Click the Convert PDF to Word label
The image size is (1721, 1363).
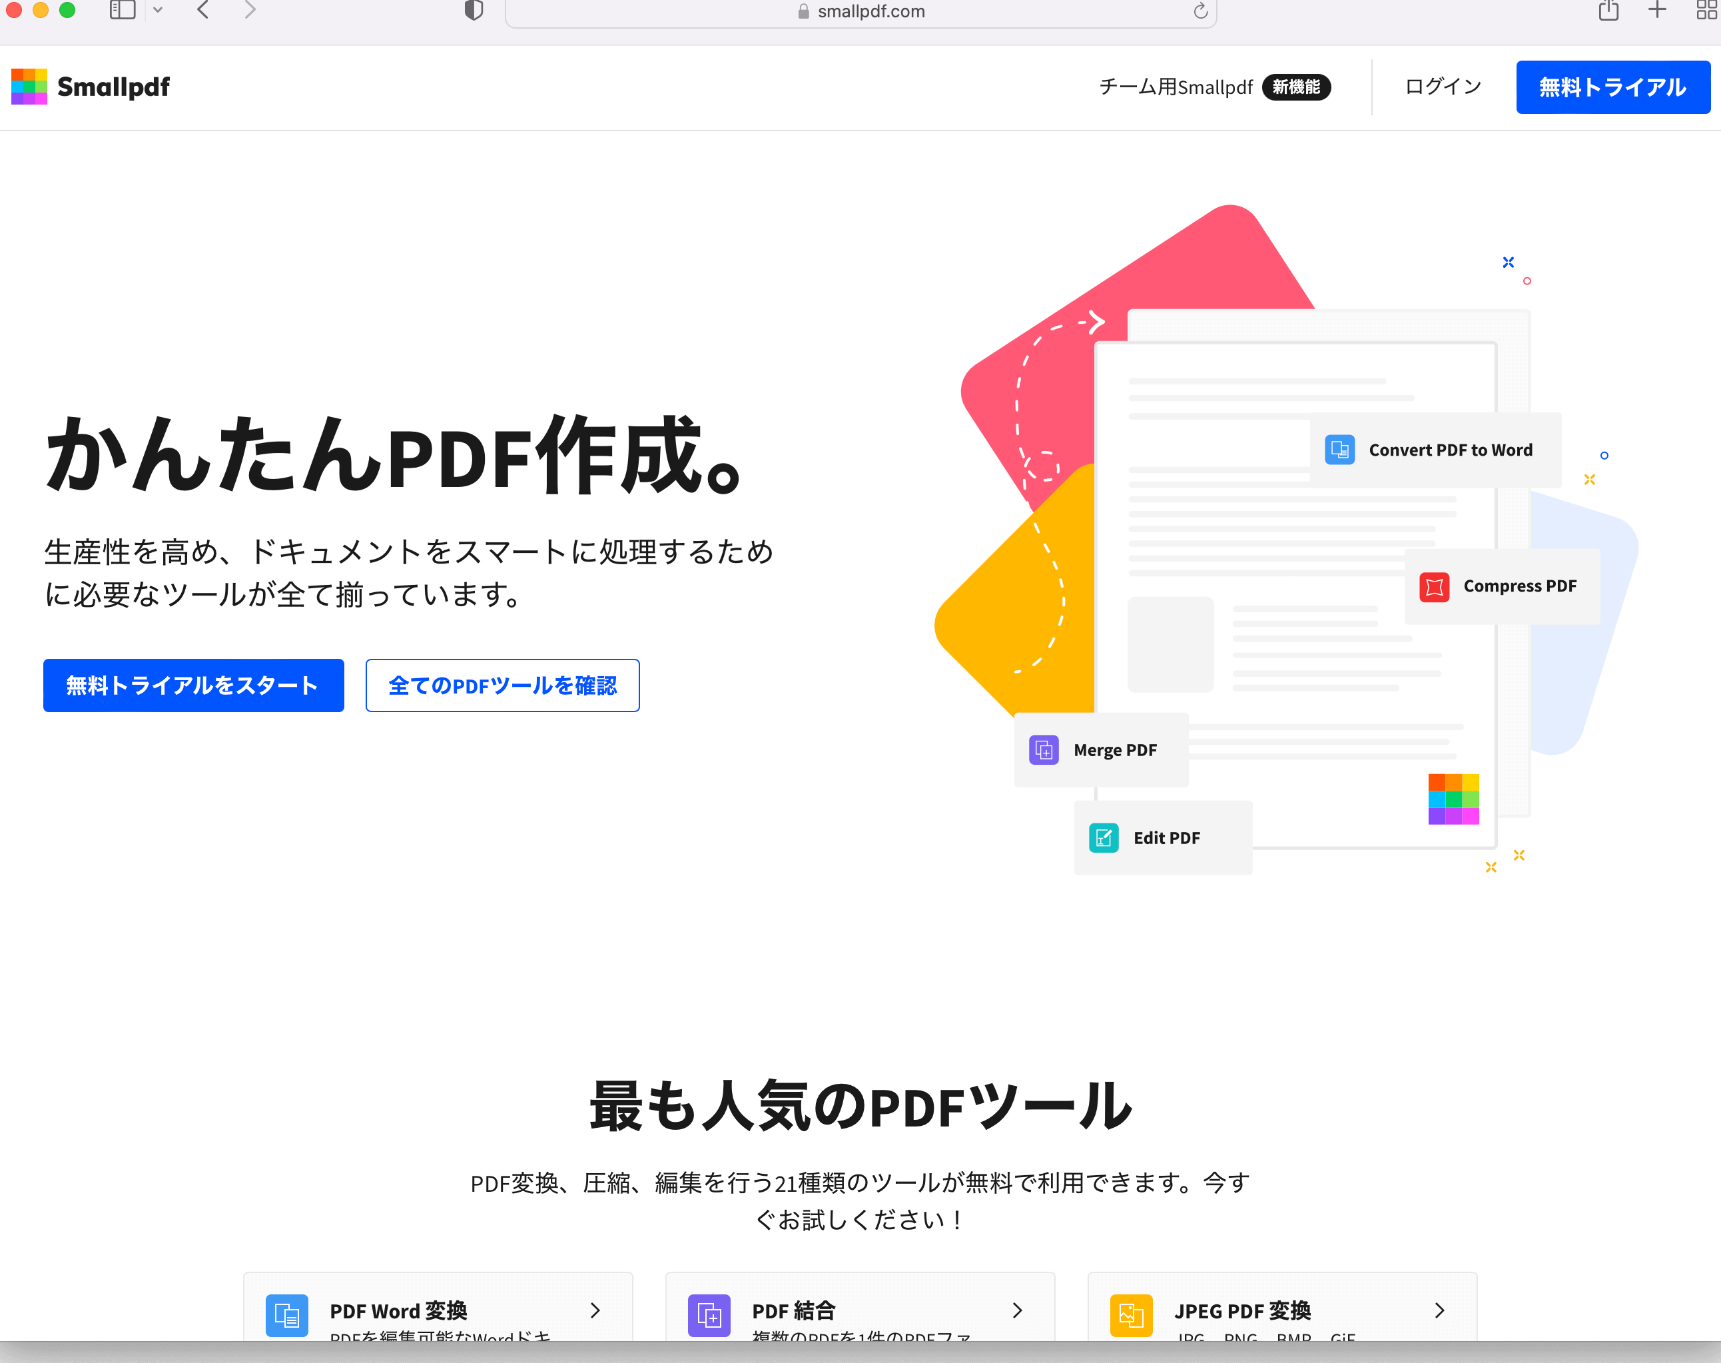tap(1450, 449)
